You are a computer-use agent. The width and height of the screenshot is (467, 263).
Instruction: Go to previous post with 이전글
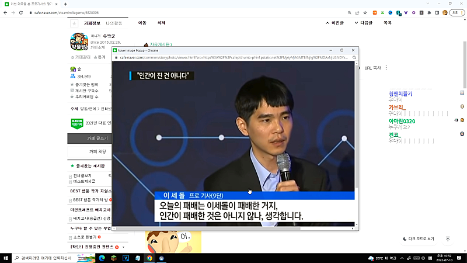click(x=334, y=23)
